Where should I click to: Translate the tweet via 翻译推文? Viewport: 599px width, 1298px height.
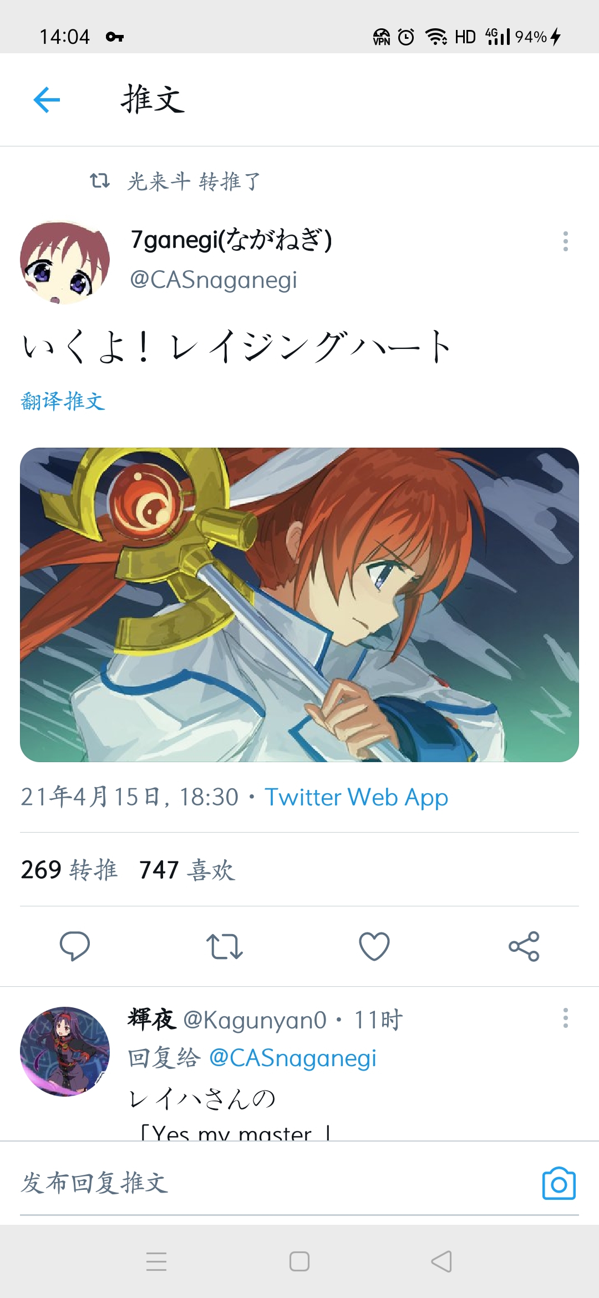63,401
